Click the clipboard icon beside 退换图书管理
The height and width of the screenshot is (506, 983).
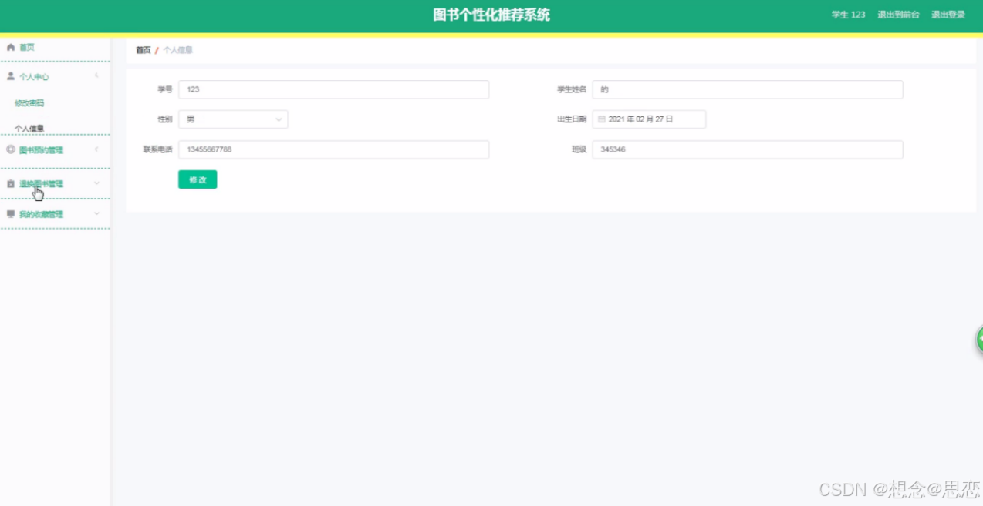11,184
